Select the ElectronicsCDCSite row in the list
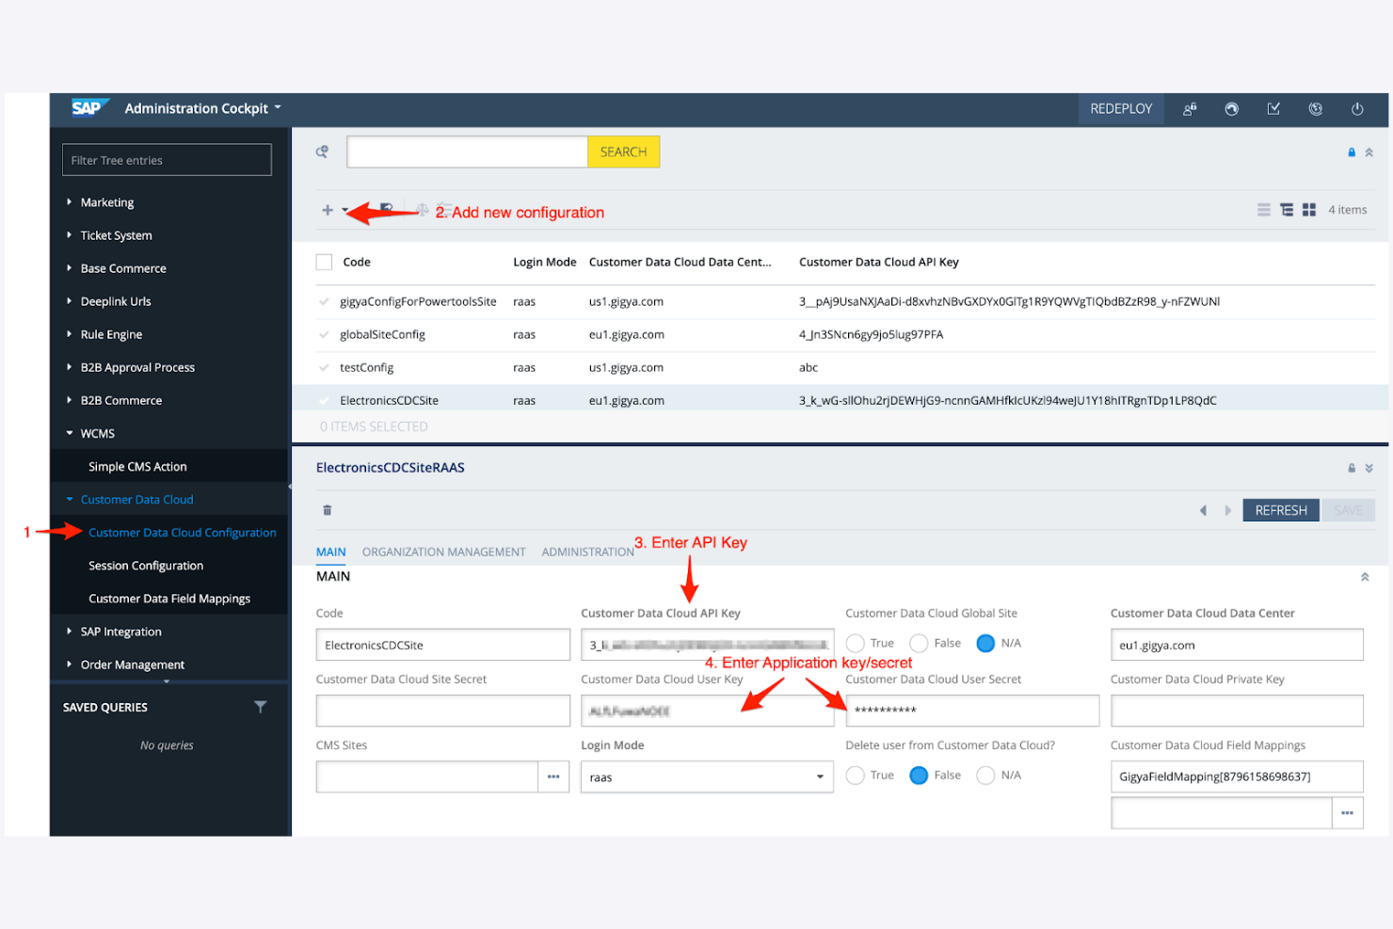The image size is (1393, 929). [391, 399]
